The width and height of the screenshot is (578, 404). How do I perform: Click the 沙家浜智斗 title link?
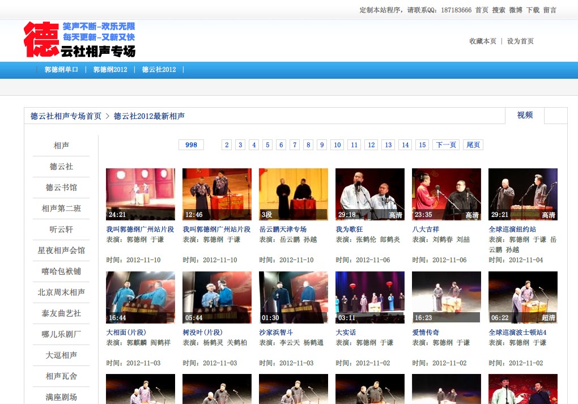click(x=276, y=333)
